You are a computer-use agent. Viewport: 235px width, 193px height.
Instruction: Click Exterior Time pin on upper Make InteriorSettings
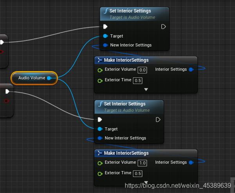coord(100,81)
